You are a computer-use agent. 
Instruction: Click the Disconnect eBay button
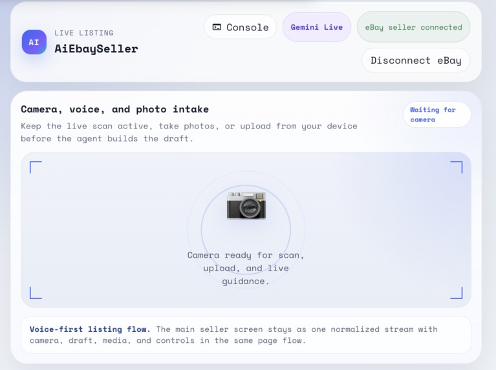click(x=416, y=60)
